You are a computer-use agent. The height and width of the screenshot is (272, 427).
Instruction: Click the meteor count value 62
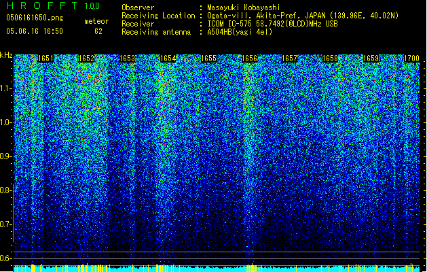98,31
